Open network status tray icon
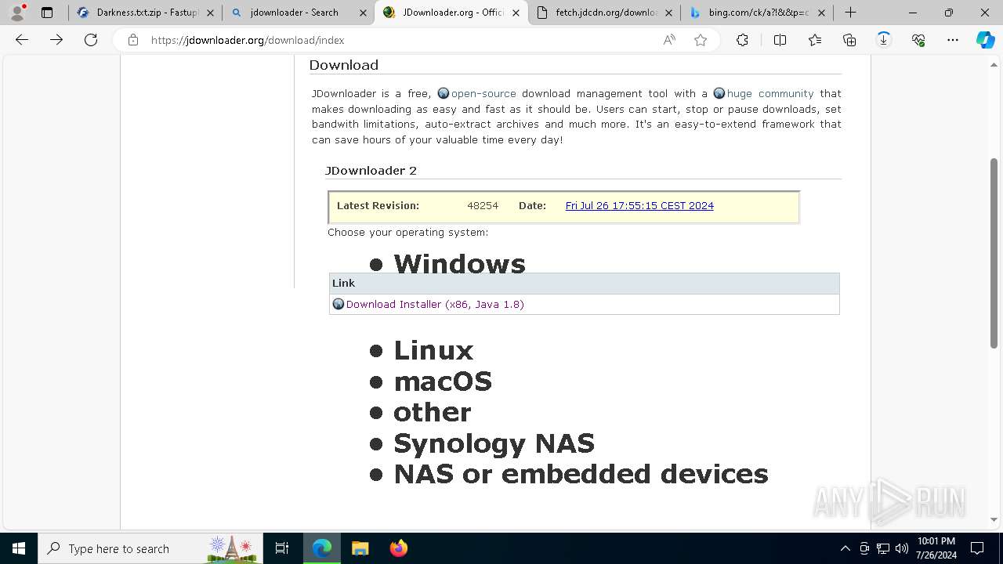The width and height of the screenshot is (1003, 564). 883,548
